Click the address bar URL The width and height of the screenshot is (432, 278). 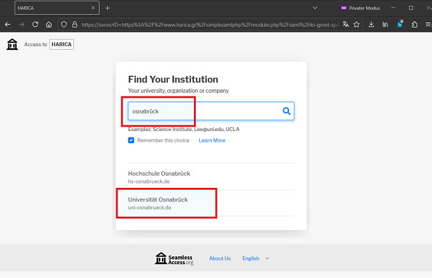(210, 24)
